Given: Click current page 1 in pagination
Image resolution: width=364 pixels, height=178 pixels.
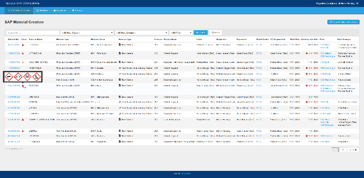Looking at the screenshot, I should click(x=335, y=150).
